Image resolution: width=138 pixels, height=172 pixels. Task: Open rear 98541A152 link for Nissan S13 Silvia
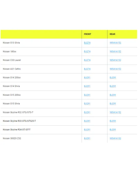tap(115, 43)
